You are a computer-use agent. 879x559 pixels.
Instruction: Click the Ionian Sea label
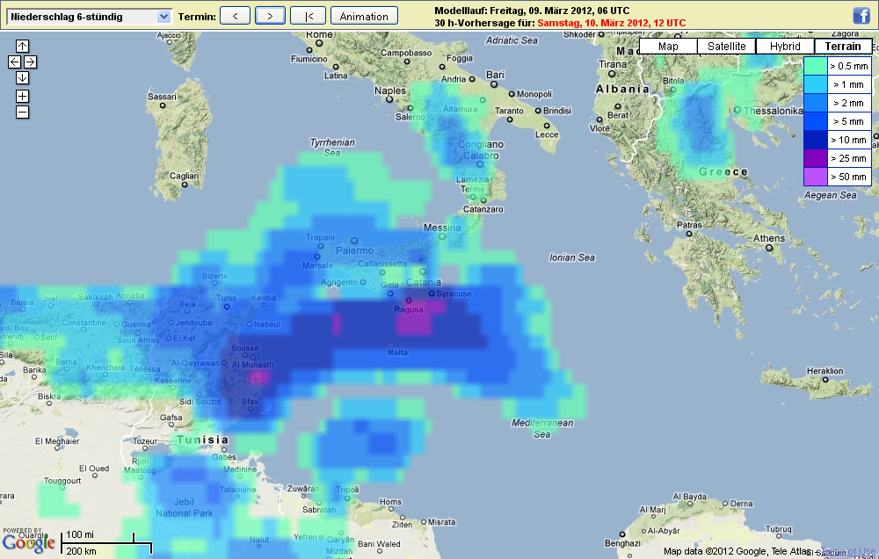click(572, 258)
